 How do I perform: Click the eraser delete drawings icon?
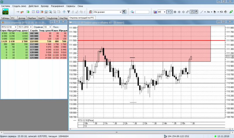tap(226, 12)
